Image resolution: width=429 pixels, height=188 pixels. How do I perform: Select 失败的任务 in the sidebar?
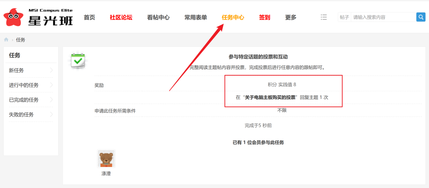click(21, 115)
